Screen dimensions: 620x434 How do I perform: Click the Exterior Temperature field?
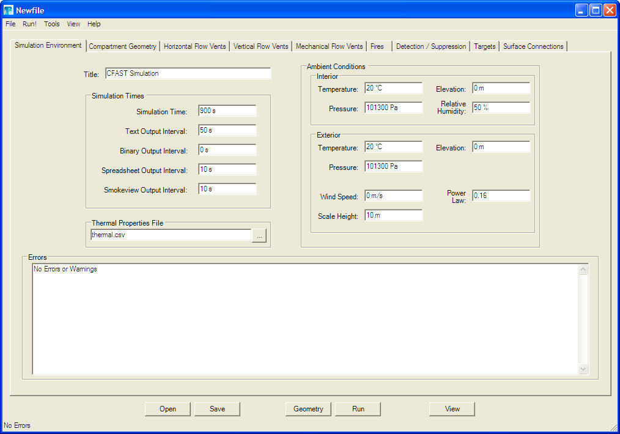tap(393, 147)
